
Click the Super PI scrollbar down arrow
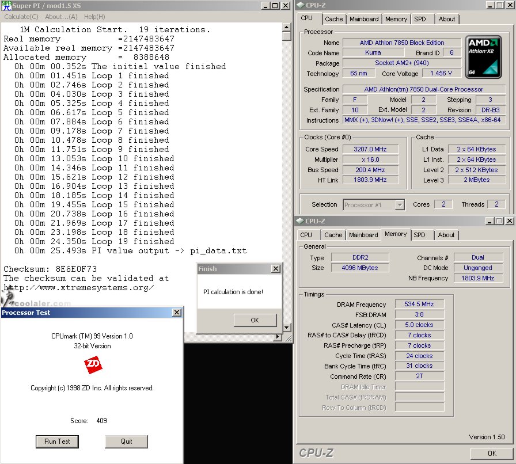click(287, 328)
